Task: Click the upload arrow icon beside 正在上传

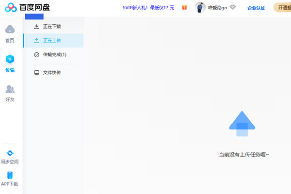Action: click(x=36, y=40)
